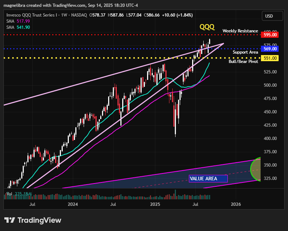Click the low price L577.04 value
This screenshot has width=288, height=231.
point(134,15)
